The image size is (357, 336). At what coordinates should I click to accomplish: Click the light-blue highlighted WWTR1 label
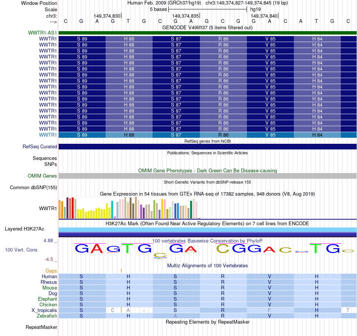[x=48, y=135]
